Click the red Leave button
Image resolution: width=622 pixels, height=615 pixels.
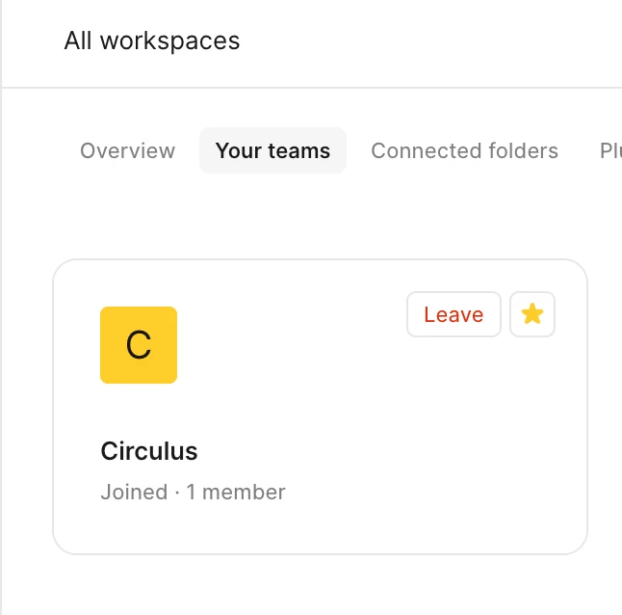(454, 314)
